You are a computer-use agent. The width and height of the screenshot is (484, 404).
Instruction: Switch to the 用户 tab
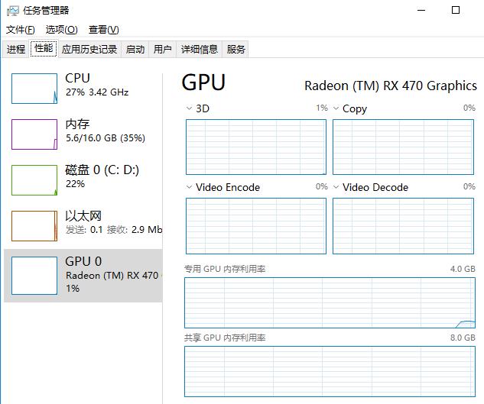pyautogui.click(x=162, y=50)
